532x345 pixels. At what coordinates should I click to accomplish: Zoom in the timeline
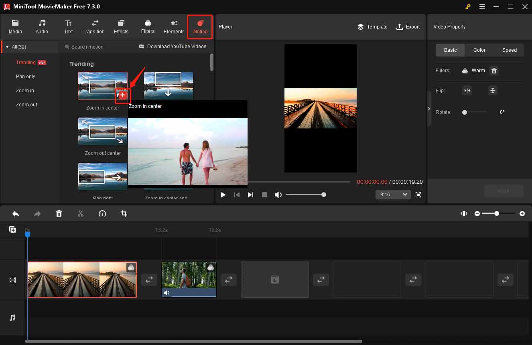coord(522,214)
